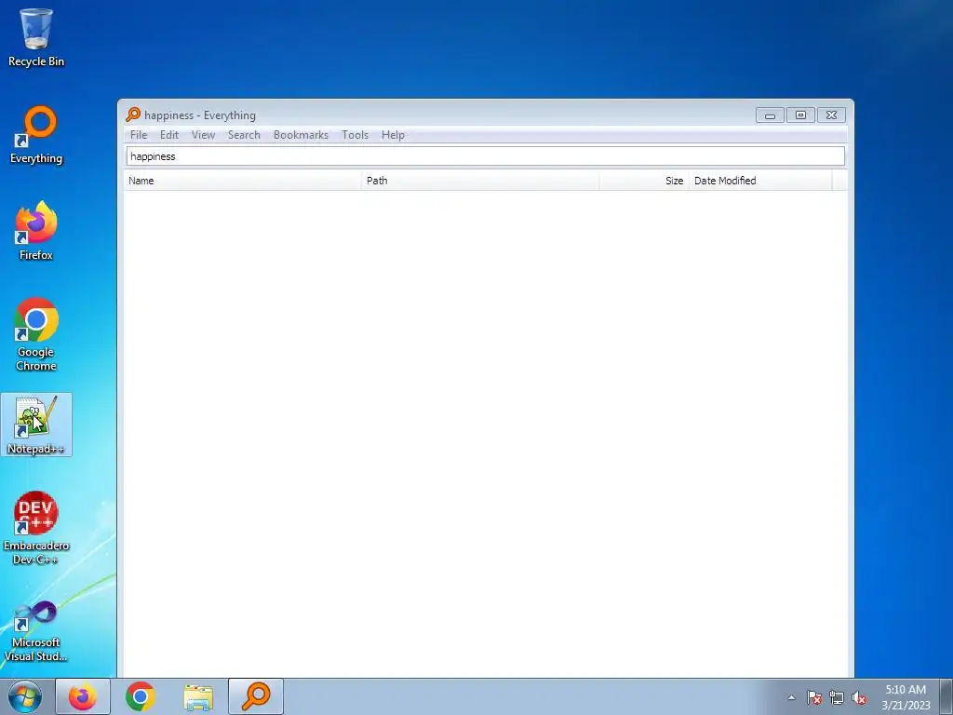Open muted volume tray icon
The height and width of the screenshot is (715, 953).
click(859, 697)
